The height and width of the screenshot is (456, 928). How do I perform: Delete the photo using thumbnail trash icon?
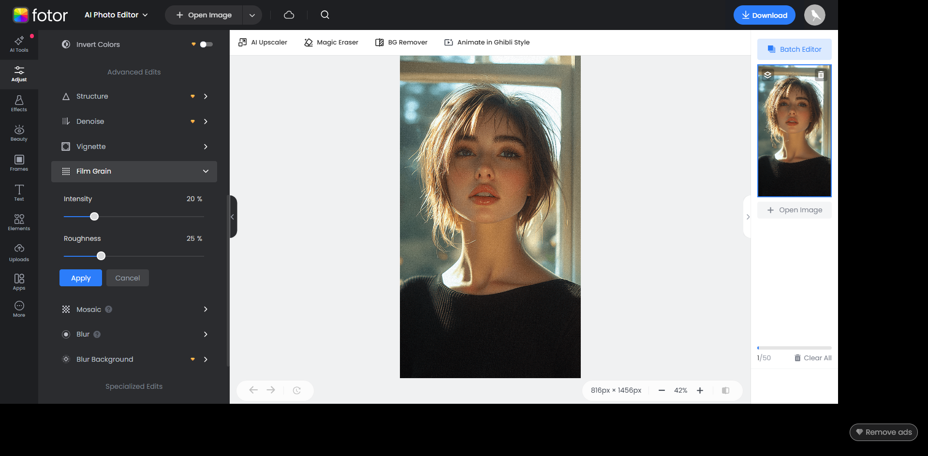[x=821, y=74]
